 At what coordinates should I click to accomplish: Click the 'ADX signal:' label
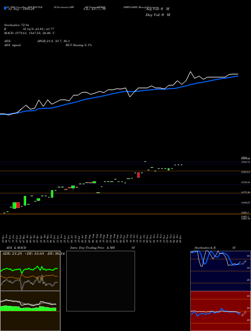click(13, 45)
